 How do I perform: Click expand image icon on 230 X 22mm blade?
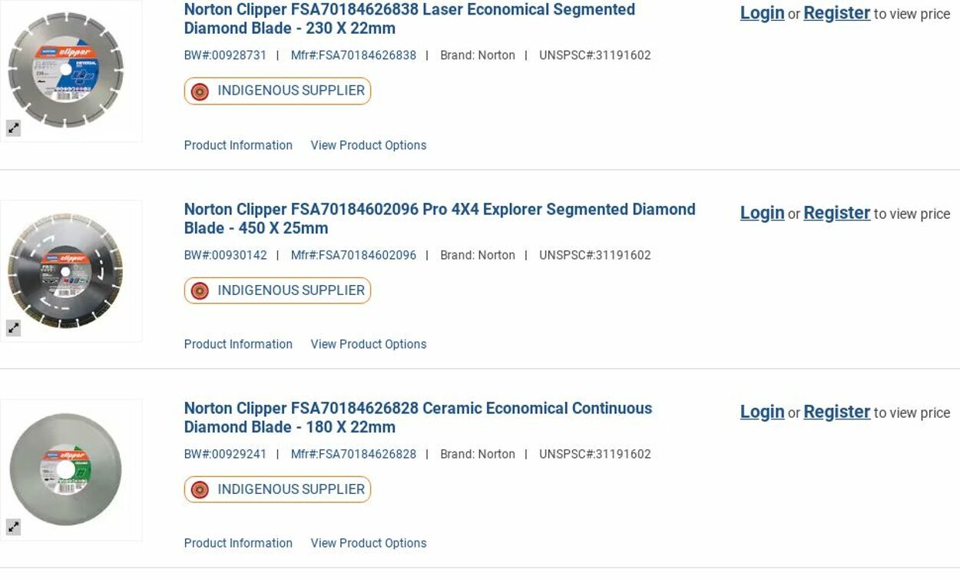[14, 128]
